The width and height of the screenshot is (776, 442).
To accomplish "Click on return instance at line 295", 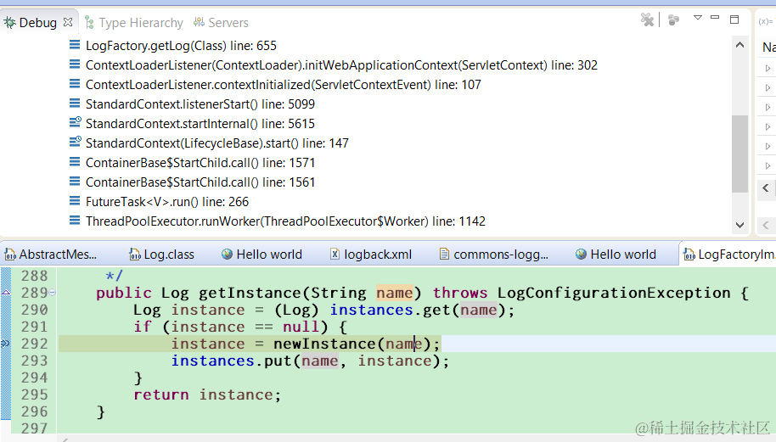I will [207, 394].
